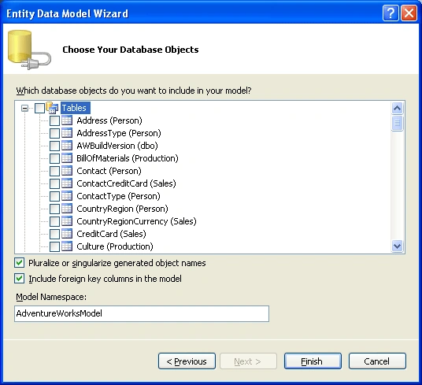Click the Tables folder icon

click(52, 108)
